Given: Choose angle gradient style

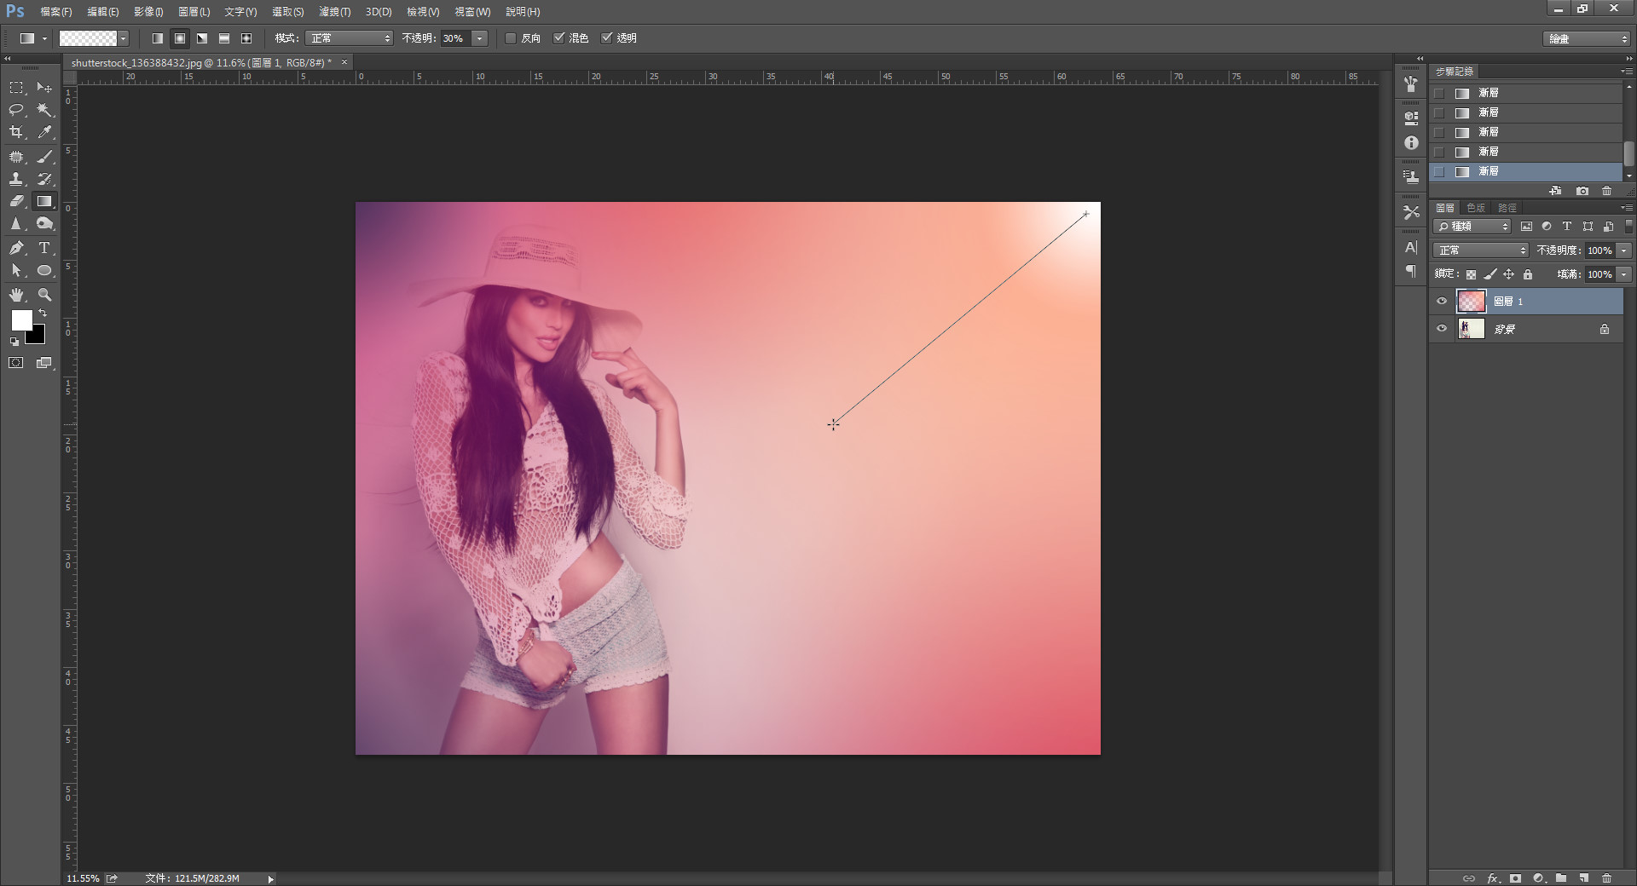Looking at the screenshot, I should [202, 38].
